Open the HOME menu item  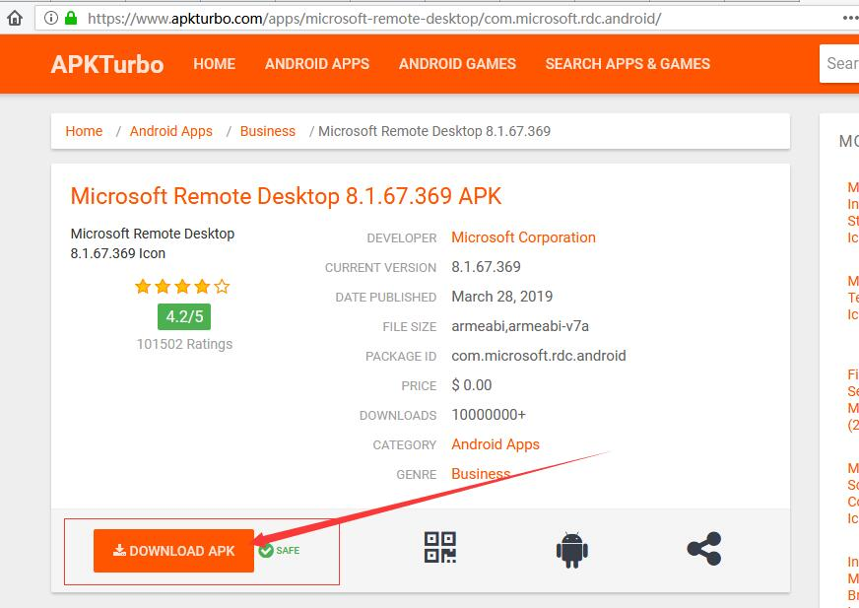coord(214,64)
